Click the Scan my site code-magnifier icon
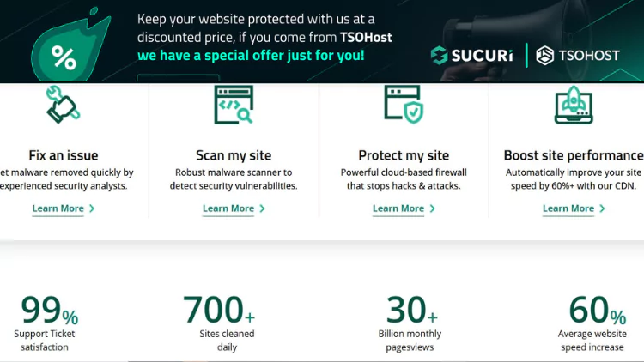 [233, 105]
